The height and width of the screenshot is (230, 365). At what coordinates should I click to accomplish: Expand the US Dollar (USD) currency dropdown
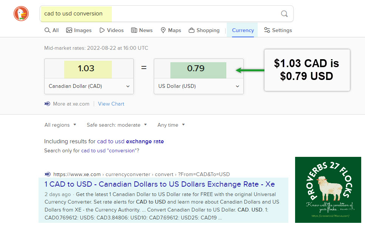tap(198, 86)
